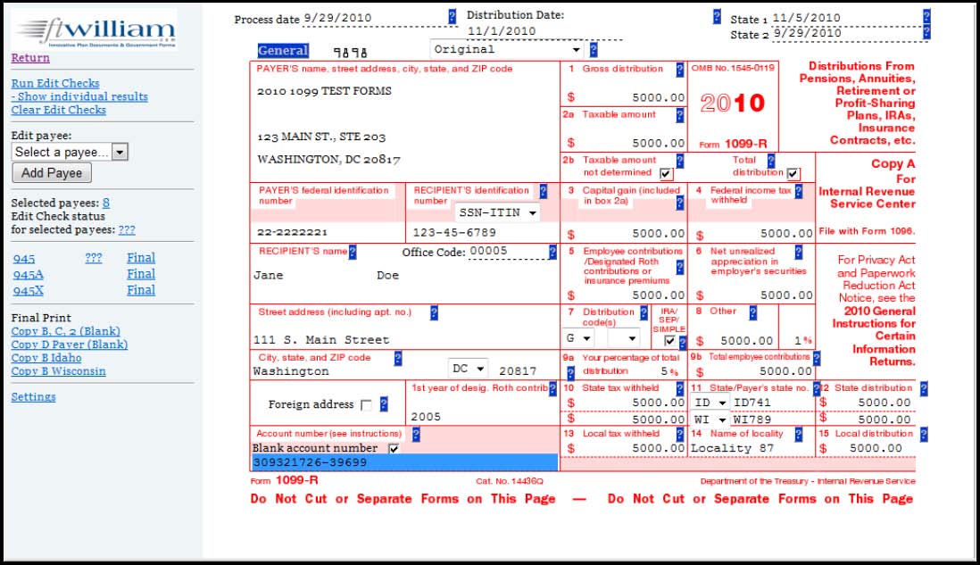The width and height of the screenshot is (980, 565).
Task: Toggle Taxable amount not determined checkbox
Action: coord(665,173)
